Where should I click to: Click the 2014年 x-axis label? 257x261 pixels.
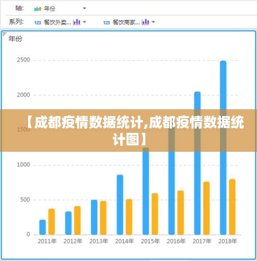124,241
